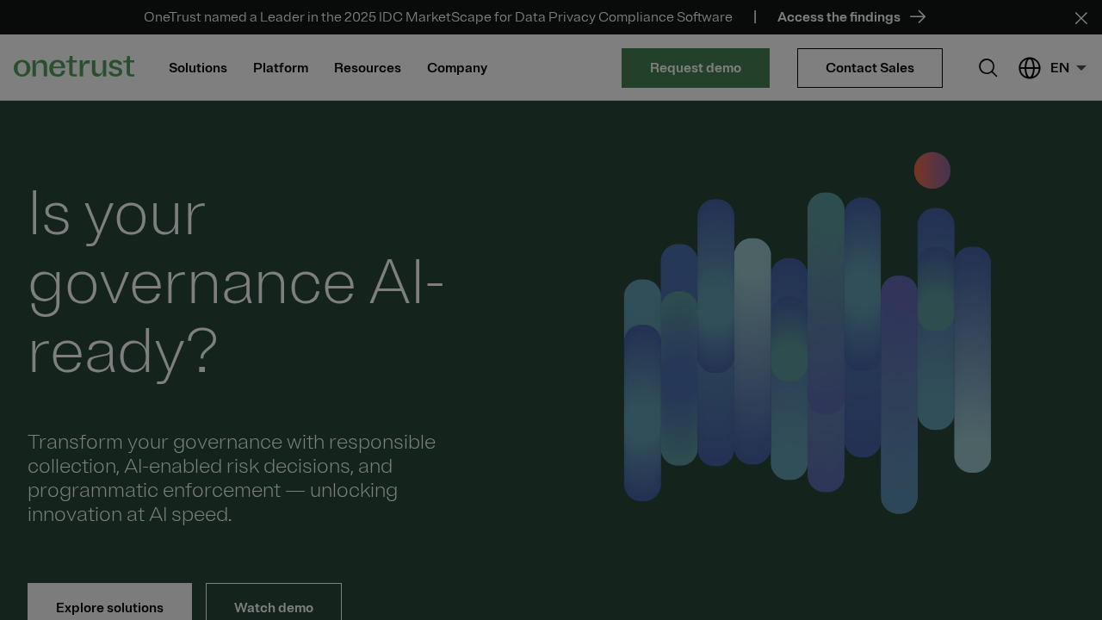This screenshot has width=1102, height=620.
Task: Open the Platform menu
Action: 280,67
